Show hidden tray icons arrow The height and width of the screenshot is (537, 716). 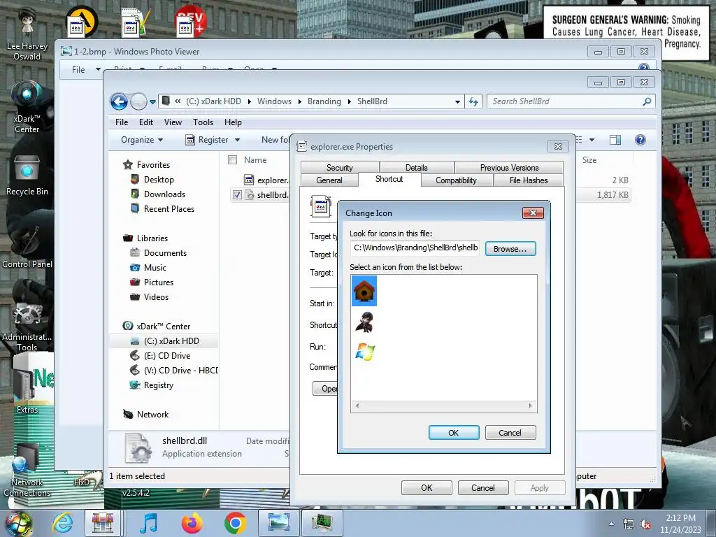(611, 524)
